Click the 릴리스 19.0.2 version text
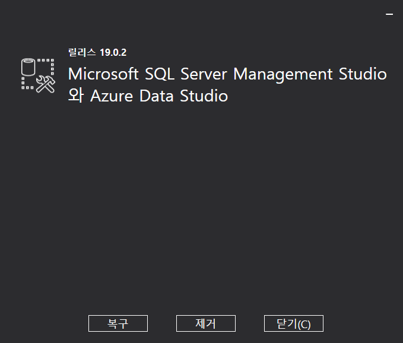 [97, 52]
